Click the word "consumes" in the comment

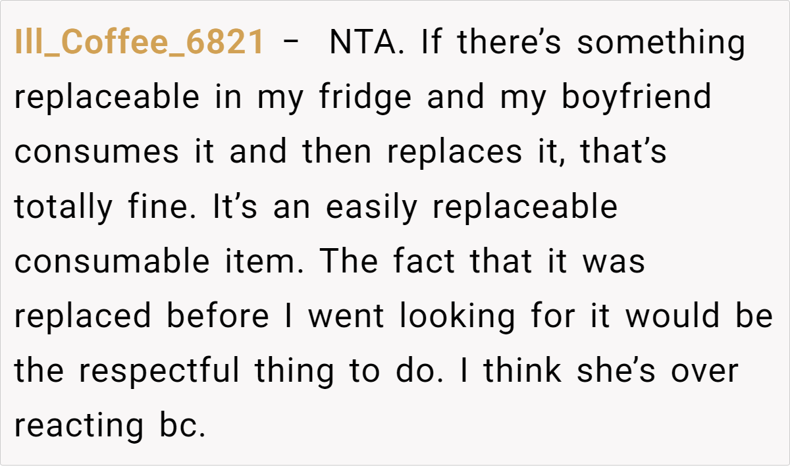(x=97, y=152)
